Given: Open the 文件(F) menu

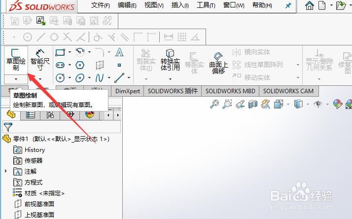Looking at the screenshot, I should tap(101, 5).
